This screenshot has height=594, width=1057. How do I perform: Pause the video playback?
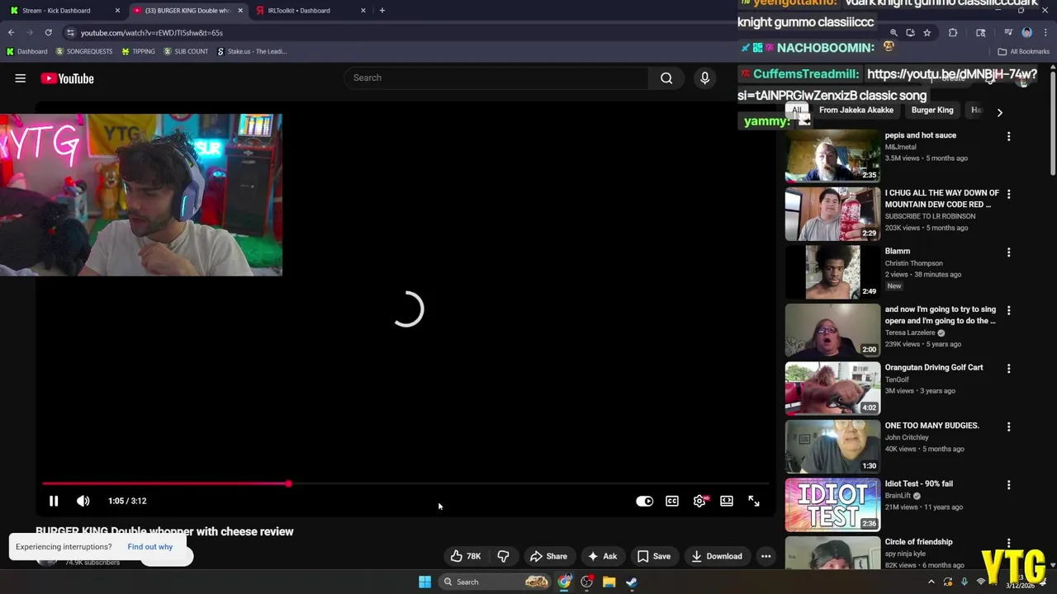(x=54, y=501)
